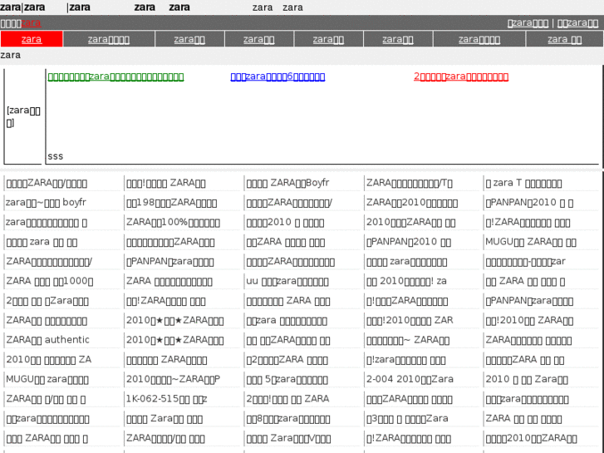Open listing containing '198' and ZARA
The image size is (604, 453).
171,203
